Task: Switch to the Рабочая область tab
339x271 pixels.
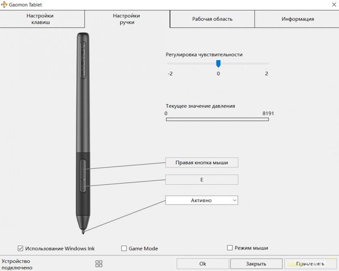Action: coord(212,19)
